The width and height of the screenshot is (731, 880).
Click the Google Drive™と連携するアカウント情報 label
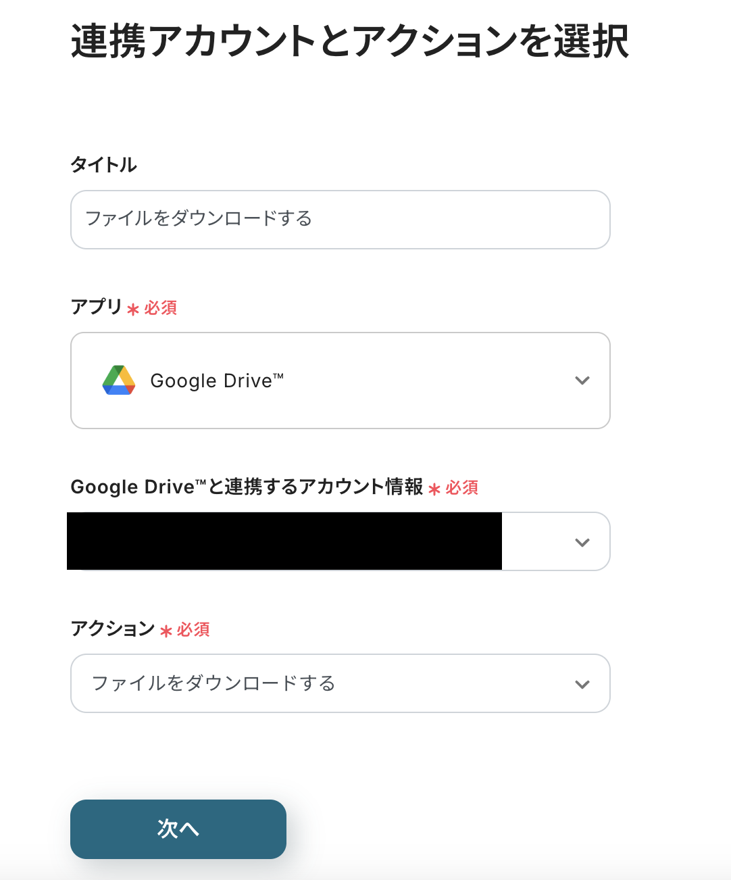click(x=247, y=487)
